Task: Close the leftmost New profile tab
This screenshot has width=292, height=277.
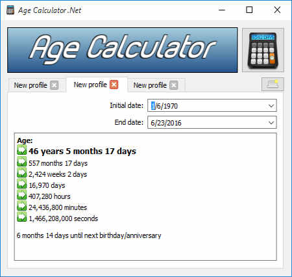Action: coord(55,85)
